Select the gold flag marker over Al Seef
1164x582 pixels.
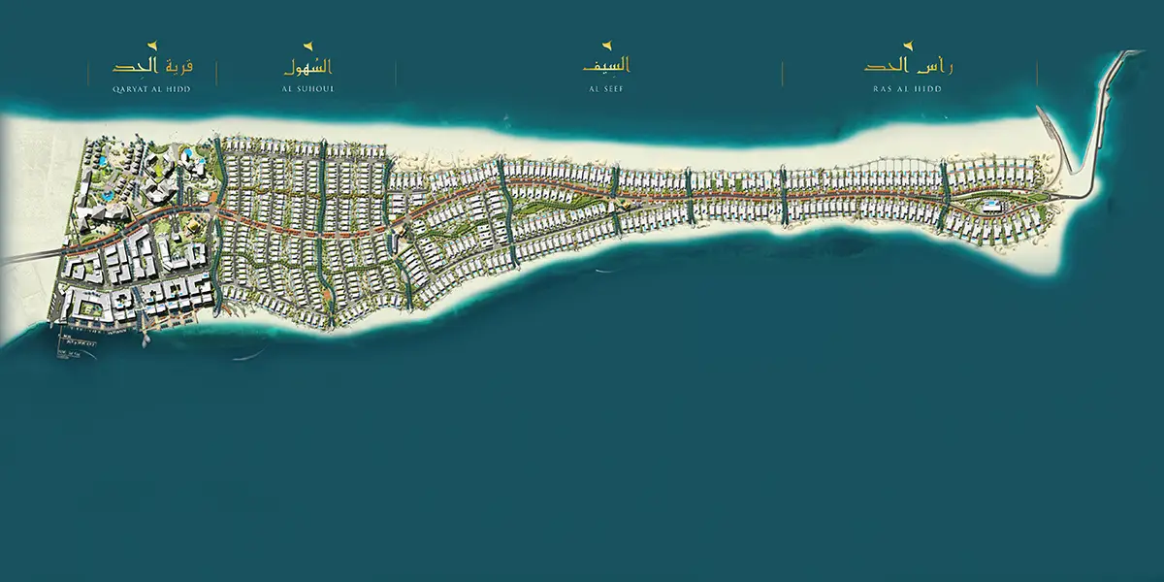[x=607, y=46]
